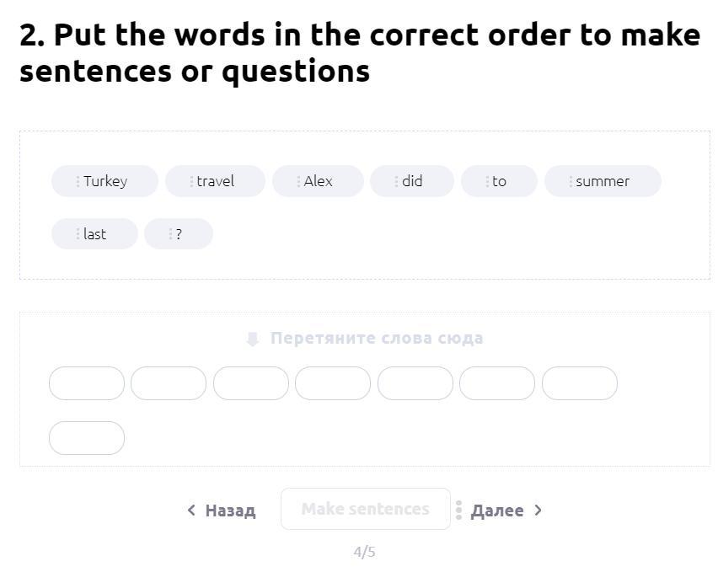
Task: Click the down arrow icon beside Перетяните слова сюда
Action: [252, 339]
